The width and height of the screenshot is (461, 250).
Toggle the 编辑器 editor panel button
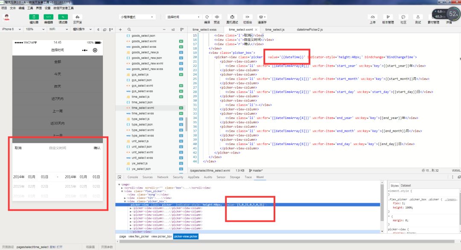pos(48,17)
